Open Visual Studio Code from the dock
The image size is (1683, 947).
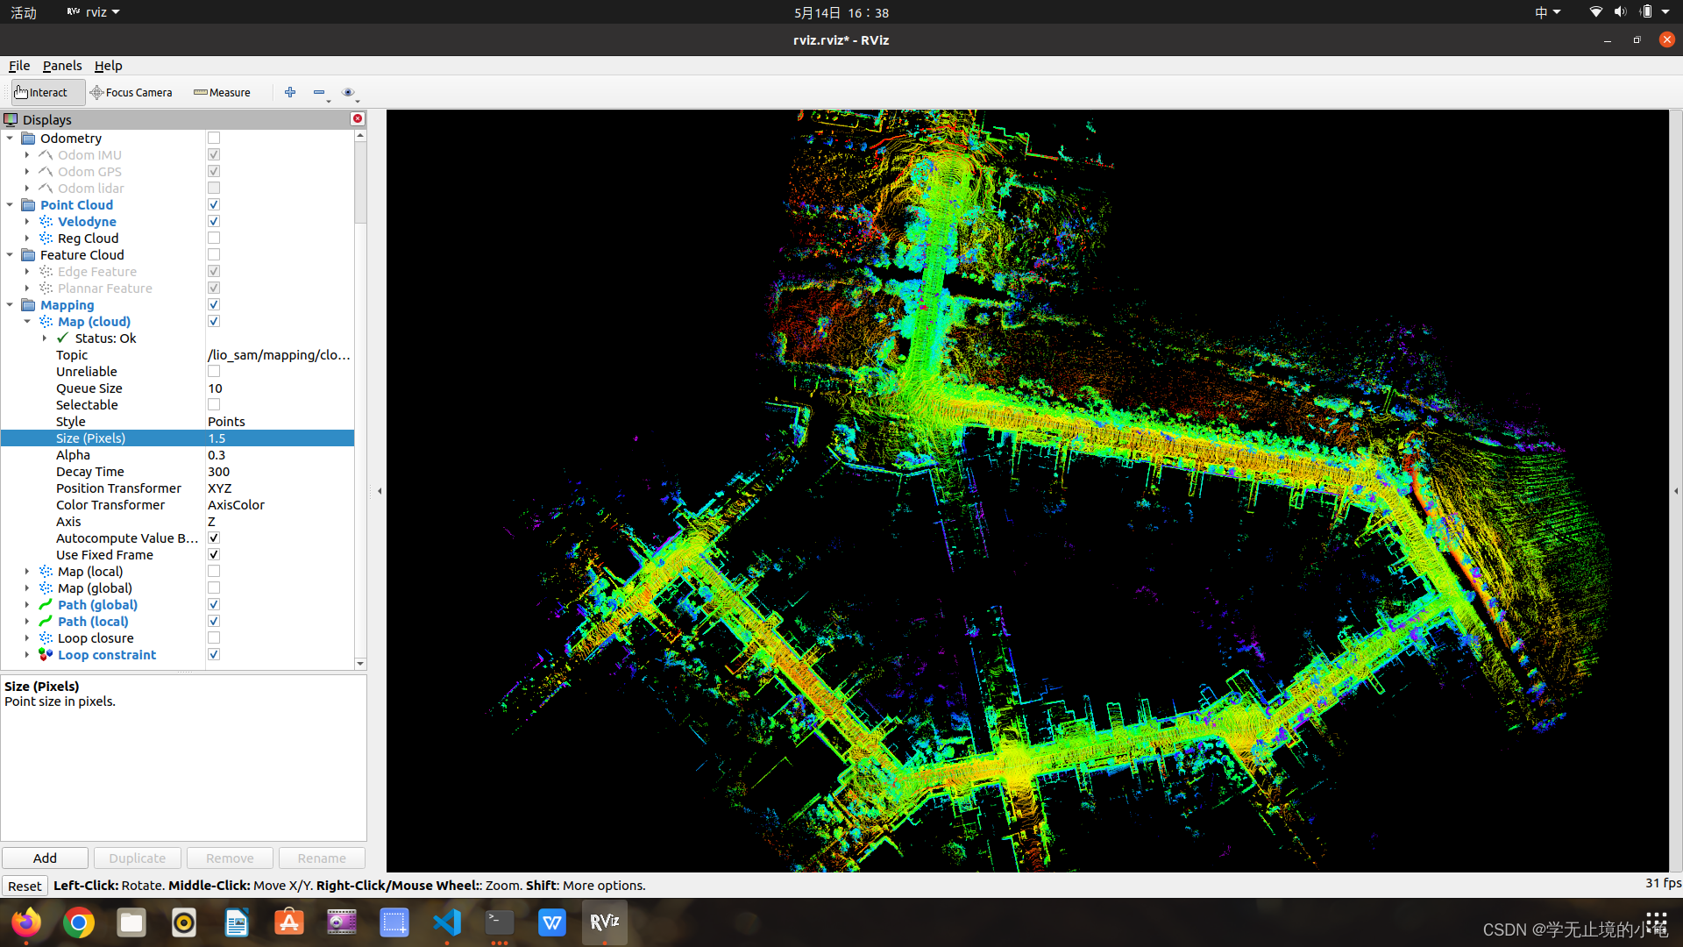pos(446,922)
